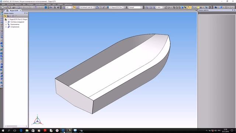Open the Yandex browser taskbar icon
The image size is (236, 133).
57,130
